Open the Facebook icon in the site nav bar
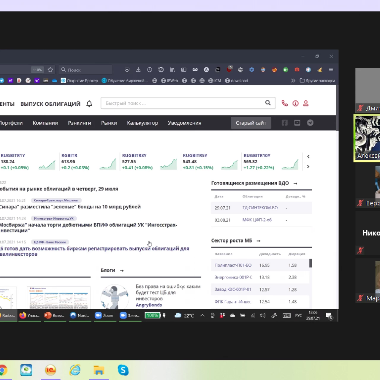The width and height of the screenshot is (380, 380). pyautogui.click(x=285, y=123)
